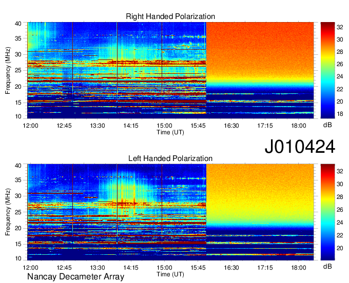Click "dB" label below Left Handed color bar
Image resolution: width=349 pixels, height=283 pixels.
tap(327, 266)
